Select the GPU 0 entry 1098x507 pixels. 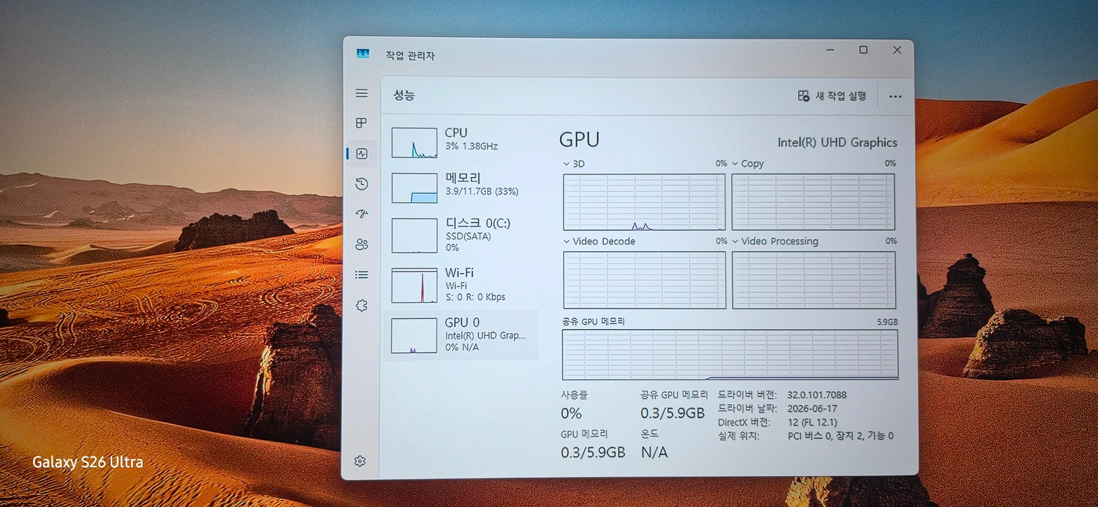(461, 335)
